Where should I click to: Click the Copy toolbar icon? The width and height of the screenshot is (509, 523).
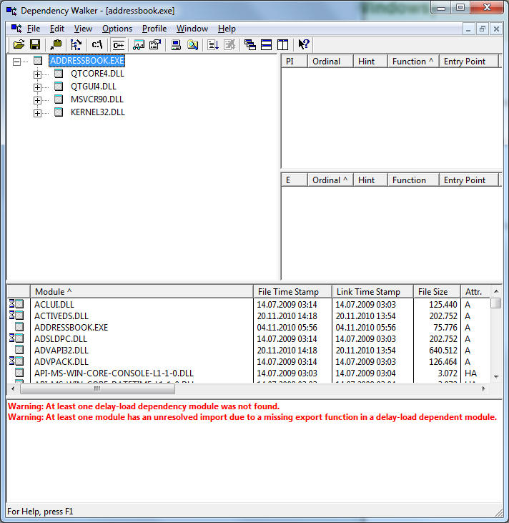pos(55,44)
